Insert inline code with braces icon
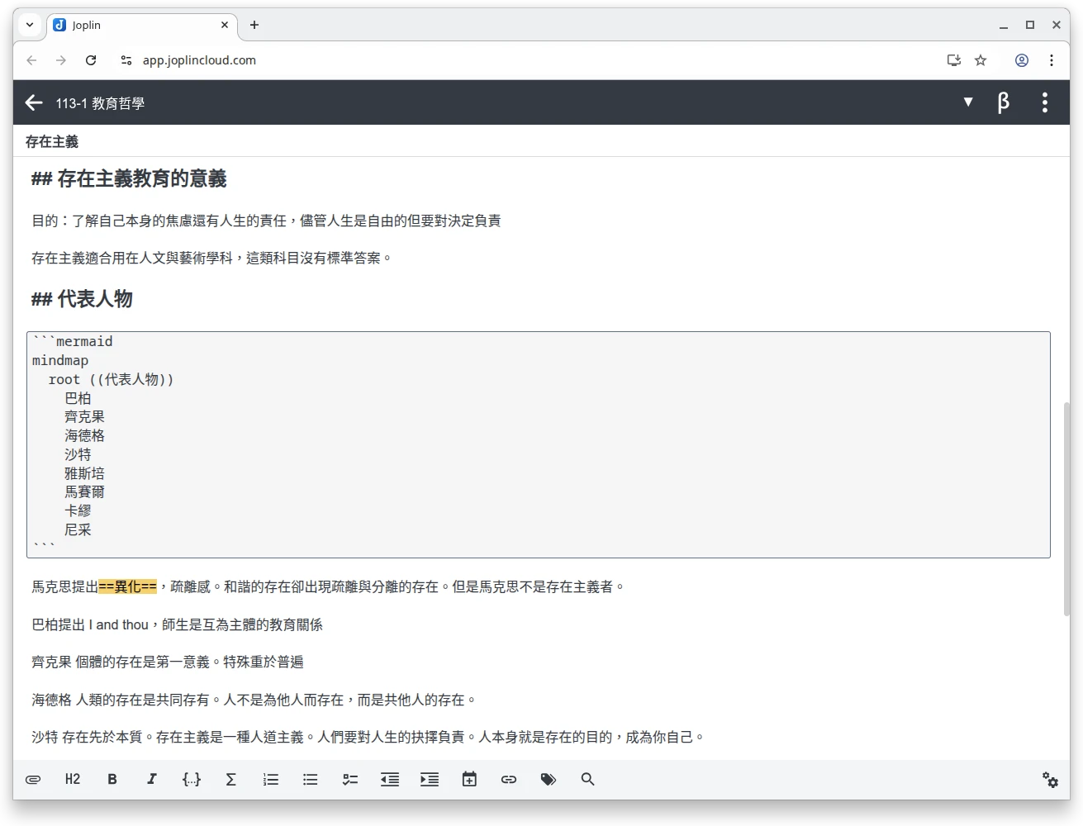1083x826 pixels. (x=192, y=779)
